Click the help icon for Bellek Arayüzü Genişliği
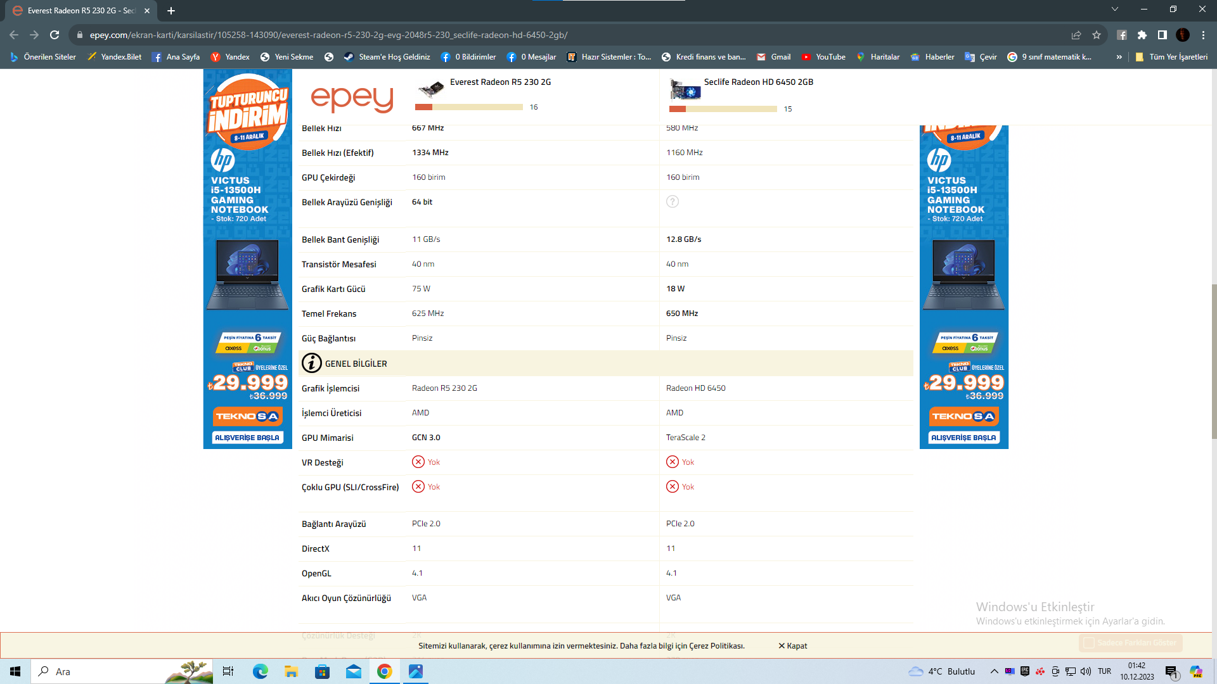Screen dimensions: 1217x684 (x=673, y=201)
